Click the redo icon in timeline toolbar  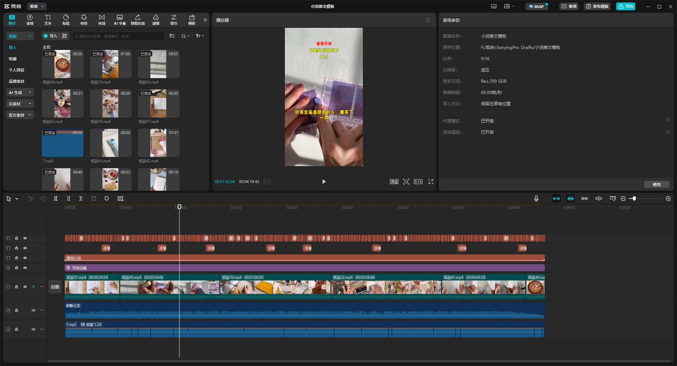point(43,198)
